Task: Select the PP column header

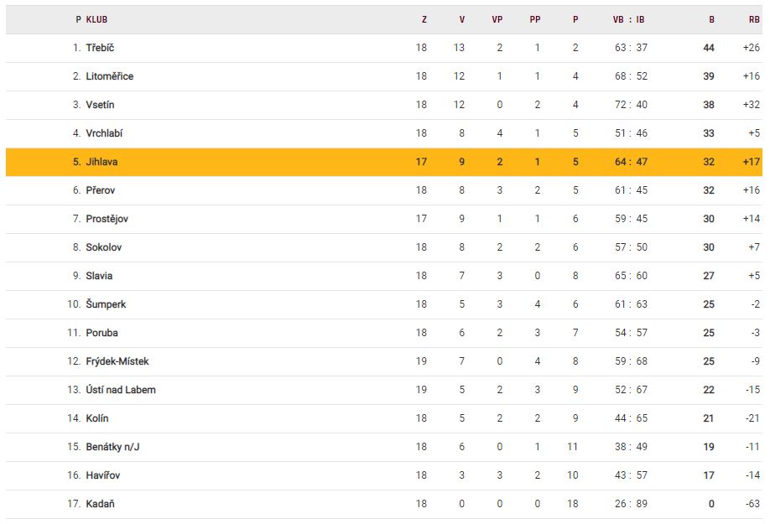Action: 535,19
